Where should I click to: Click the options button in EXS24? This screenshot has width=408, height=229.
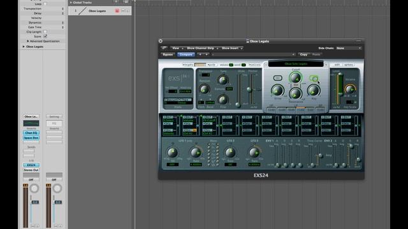coord(349,65)
